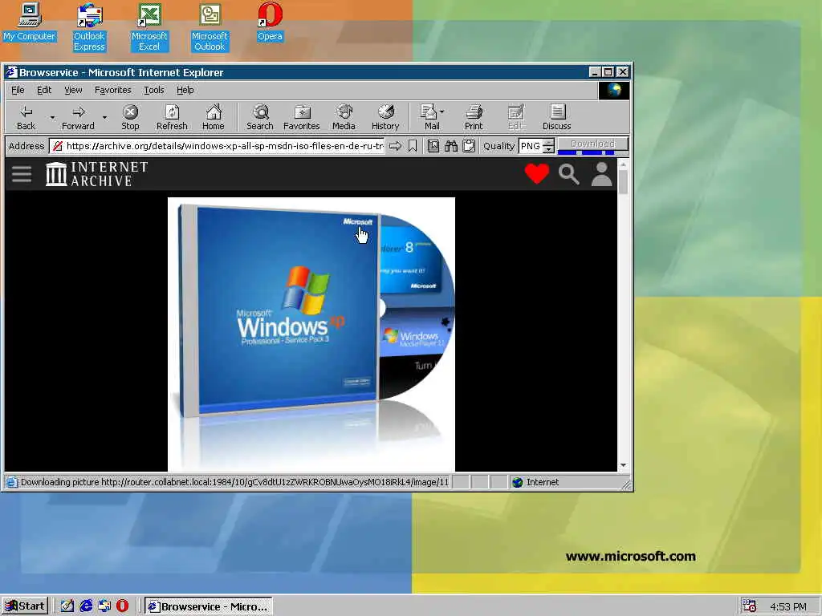Open the Start menu

pos(25,606)
